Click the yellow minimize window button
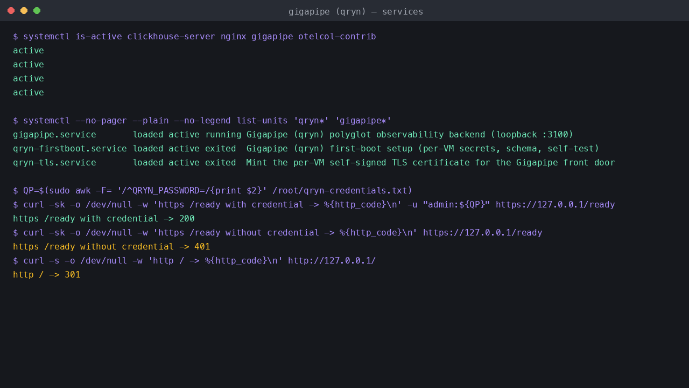This screenshot has height=388, width=689. coord(24,11)
